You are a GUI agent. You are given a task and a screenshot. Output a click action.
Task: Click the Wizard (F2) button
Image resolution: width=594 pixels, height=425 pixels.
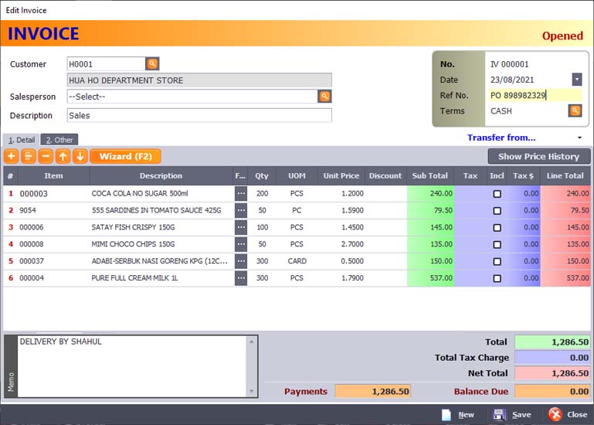point(125,156)
